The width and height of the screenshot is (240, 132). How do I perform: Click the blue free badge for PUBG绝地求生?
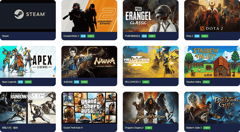[x=144, y=36]
